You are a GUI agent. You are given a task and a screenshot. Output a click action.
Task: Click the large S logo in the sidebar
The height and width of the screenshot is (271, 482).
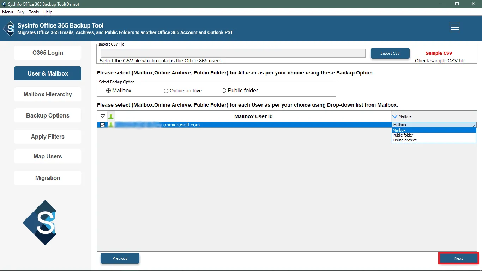coord(40,222)
